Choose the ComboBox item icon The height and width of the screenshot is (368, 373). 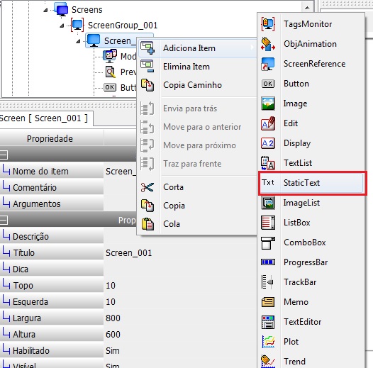point(268,242)
